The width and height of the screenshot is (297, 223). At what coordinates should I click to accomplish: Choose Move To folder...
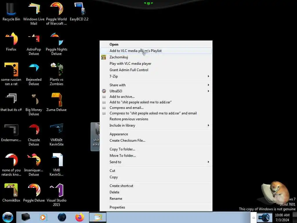156,156
